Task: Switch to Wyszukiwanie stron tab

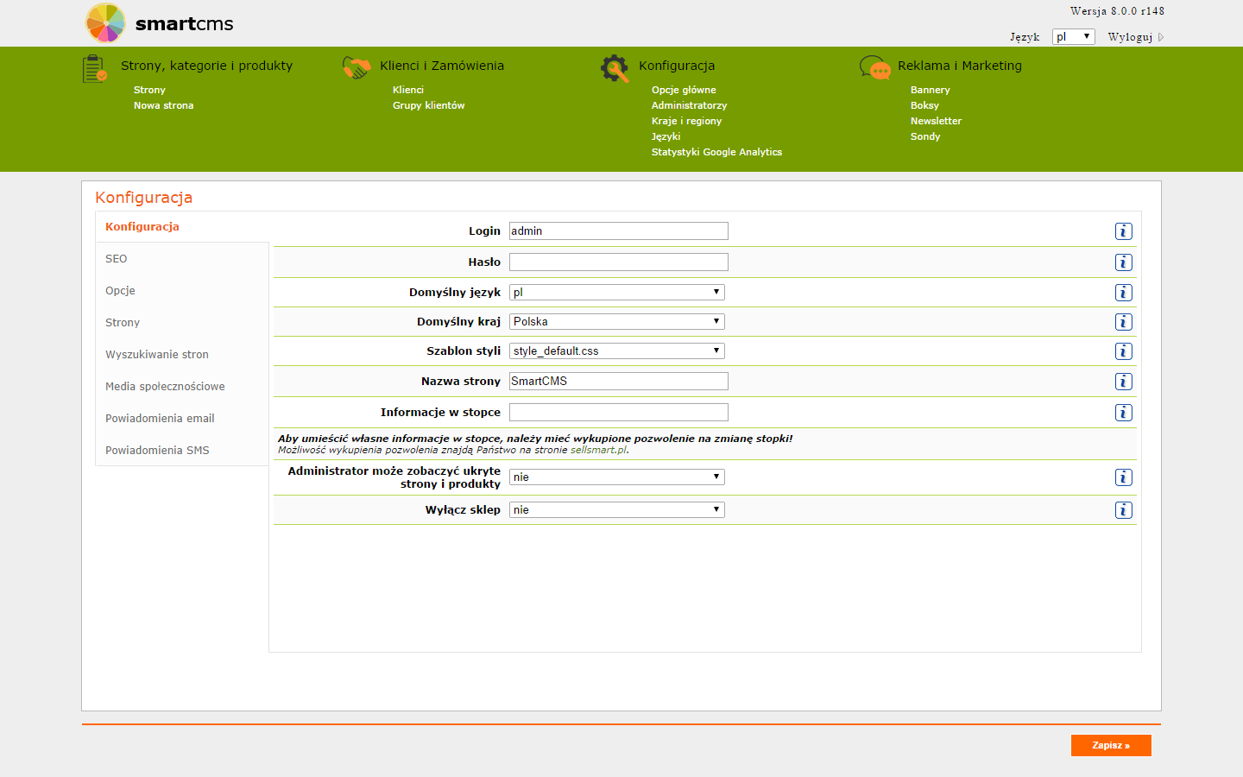Action: coord(182,355)
